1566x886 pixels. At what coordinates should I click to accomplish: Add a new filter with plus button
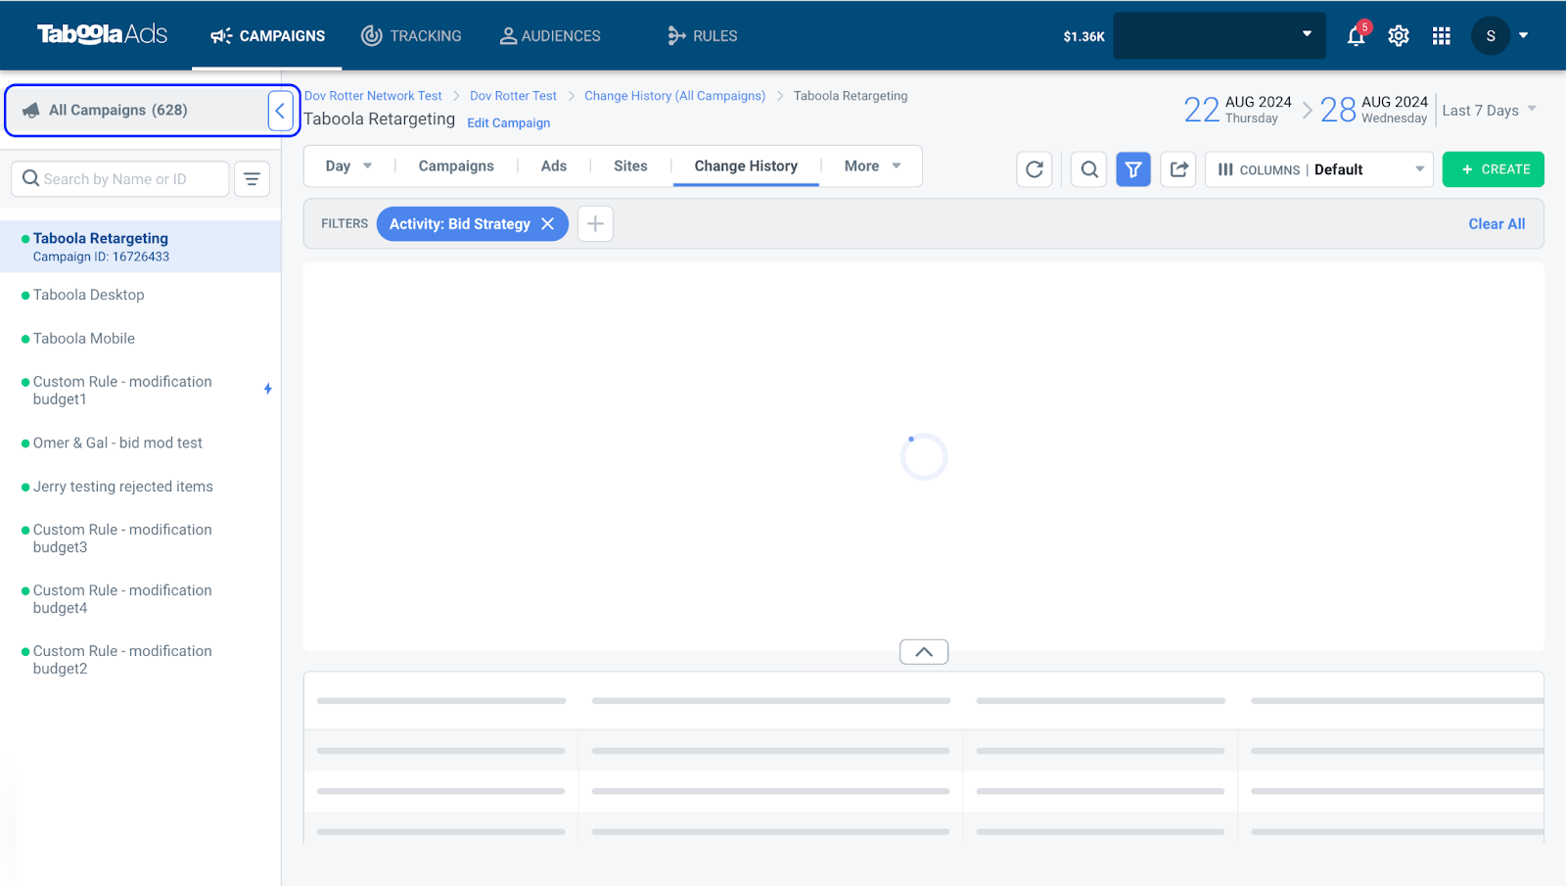click(x=595, y=224)
